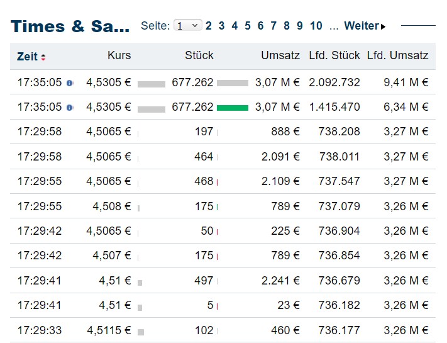Click the Lfd. Umsatz column header
Viewport: 447px width, 343px height.
click(398, 55)
